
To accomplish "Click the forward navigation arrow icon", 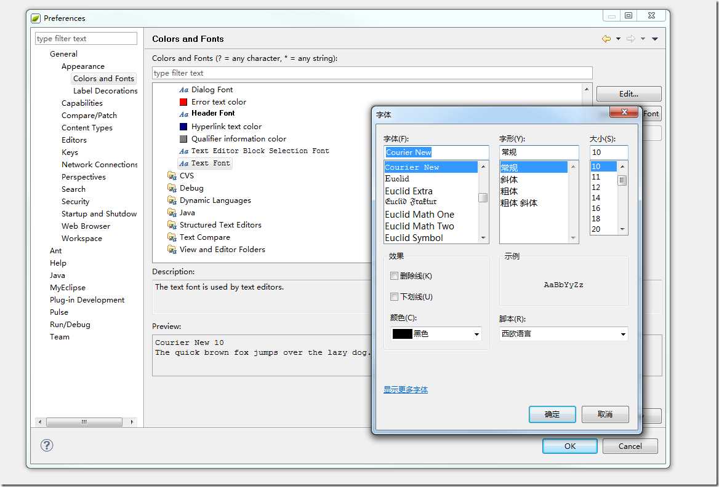I will pyautogui.click(x=631, y=39).
